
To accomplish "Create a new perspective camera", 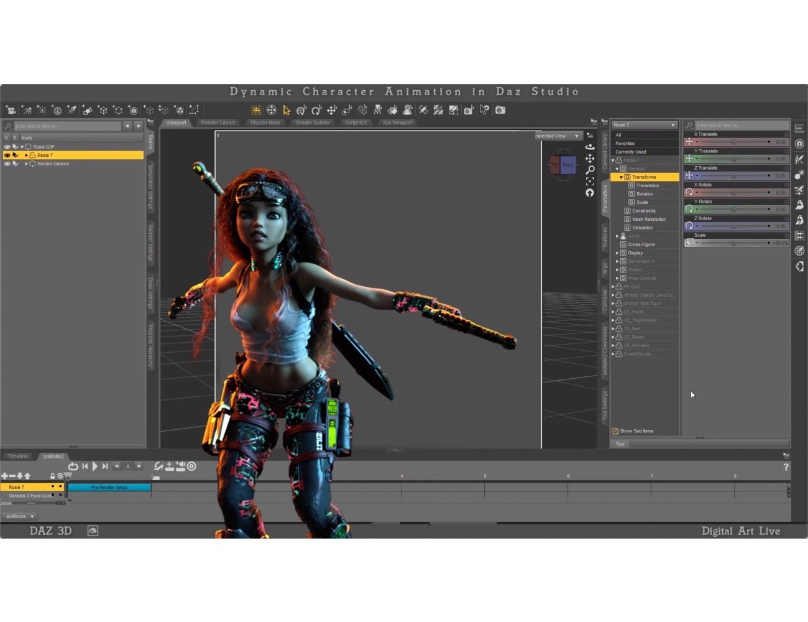I will coord(11,110).
